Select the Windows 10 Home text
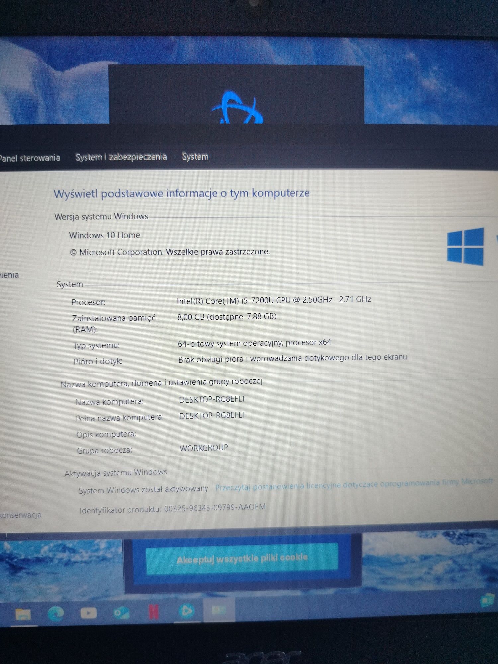Image resolution: width=498 pixels, height=664 pixels. 105,235
